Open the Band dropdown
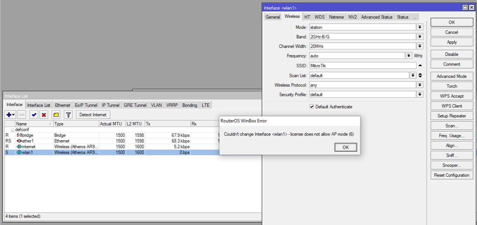This screenshot has height=225, width=477. [420, 37]
